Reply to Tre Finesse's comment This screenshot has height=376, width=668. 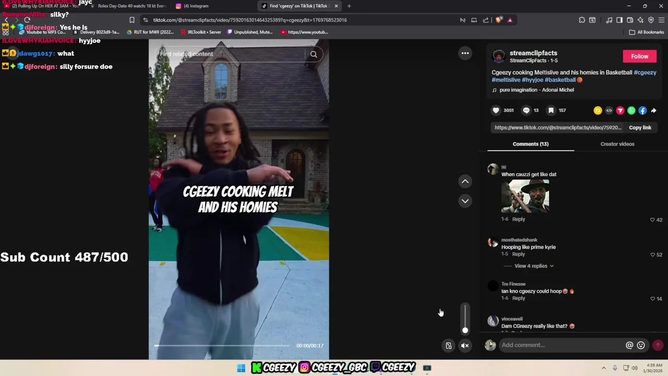(x=518, y=298)
